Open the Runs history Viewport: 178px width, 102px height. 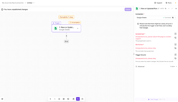(x=168, y=3)
